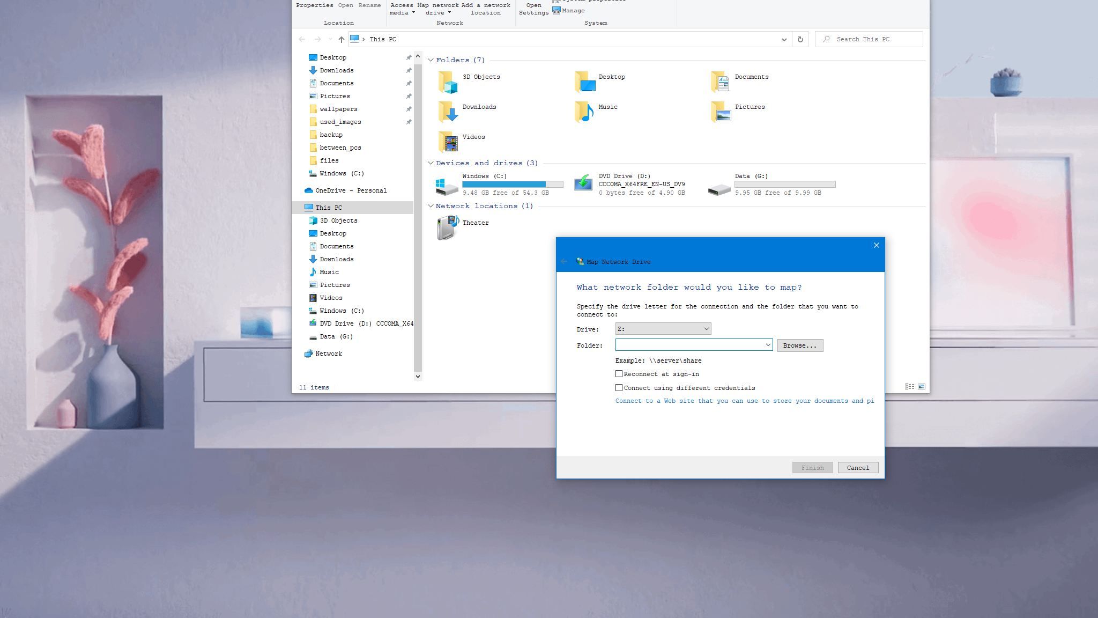Open the Drive letter Z: dropdown

663,329
